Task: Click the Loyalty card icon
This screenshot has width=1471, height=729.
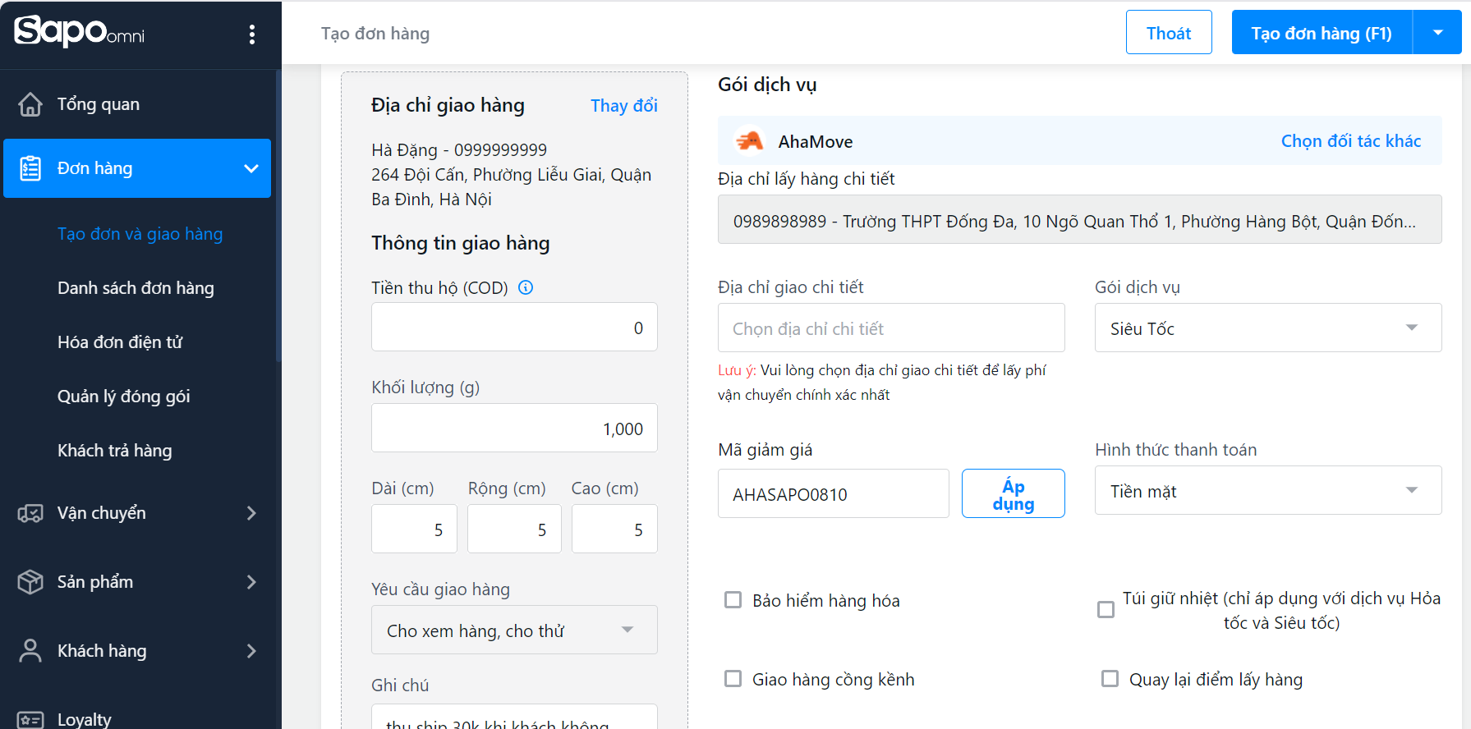Action: [x=30, y=720]
